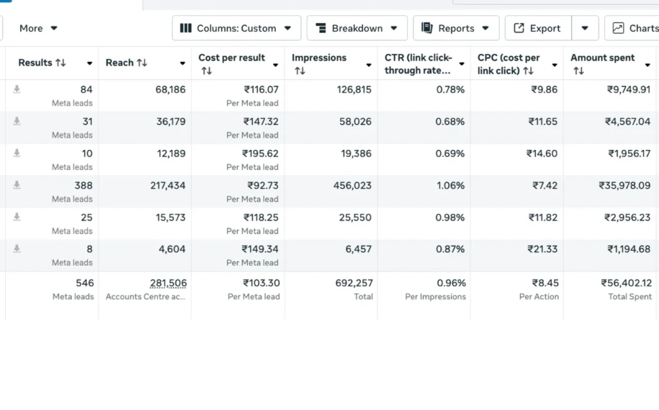Open the More menu
The height and width of the screenshot is (410, 659).
pyautogui.click(x=39, y=28)
